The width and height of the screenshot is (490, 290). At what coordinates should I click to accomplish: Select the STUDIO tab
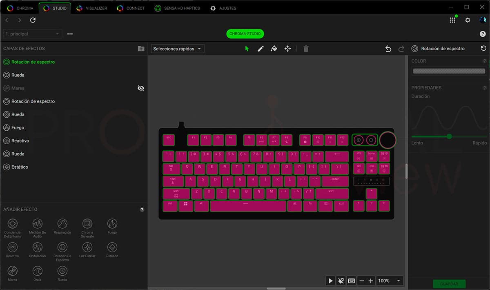(55, 8)
